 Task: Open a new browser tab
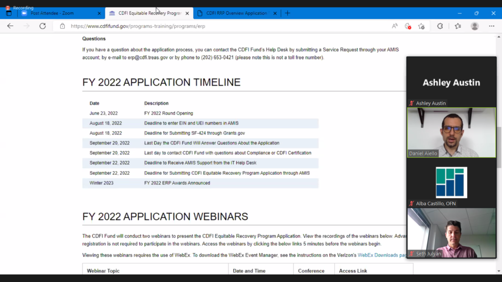(x=287, y=13)
